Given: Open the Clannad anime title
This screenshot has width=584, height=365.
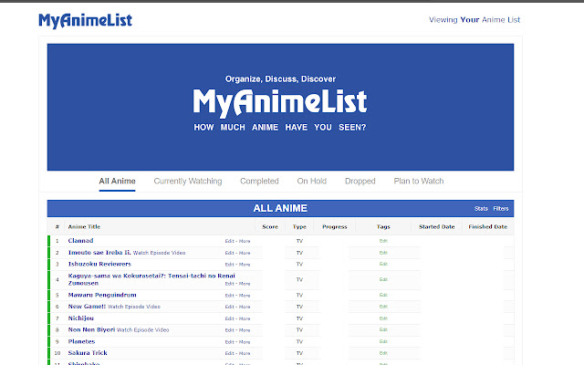Looking at the screenshot, I should pyautogui.click(x=81, y=241).
